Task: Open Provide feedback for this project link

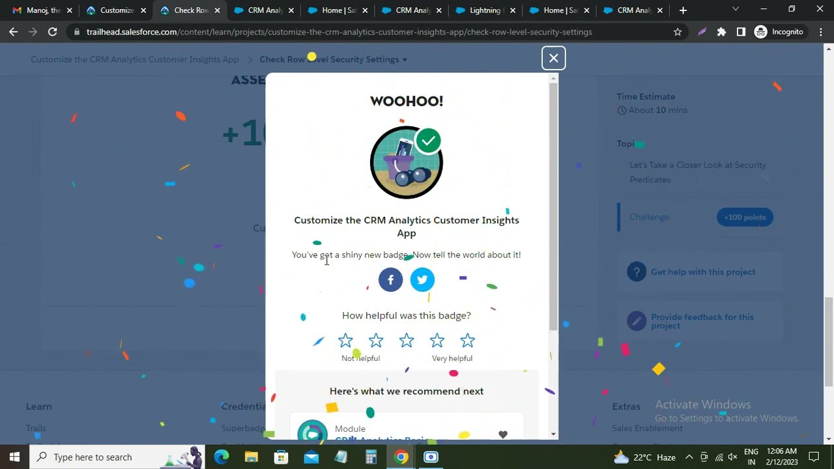Action: pyautogui.click(x=702, y=321)
